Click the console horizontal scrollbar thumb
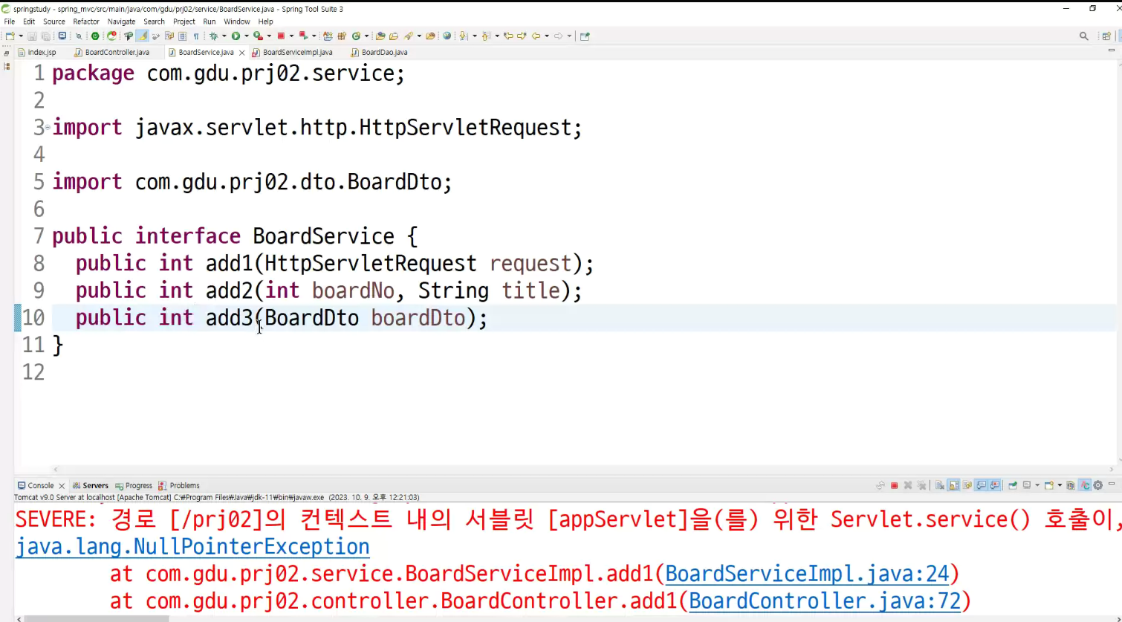The image size is (1122, 622). coord(95,618)
